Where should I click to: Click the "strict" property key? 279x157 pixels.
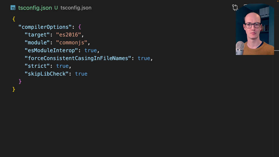[x=37, y=66]
